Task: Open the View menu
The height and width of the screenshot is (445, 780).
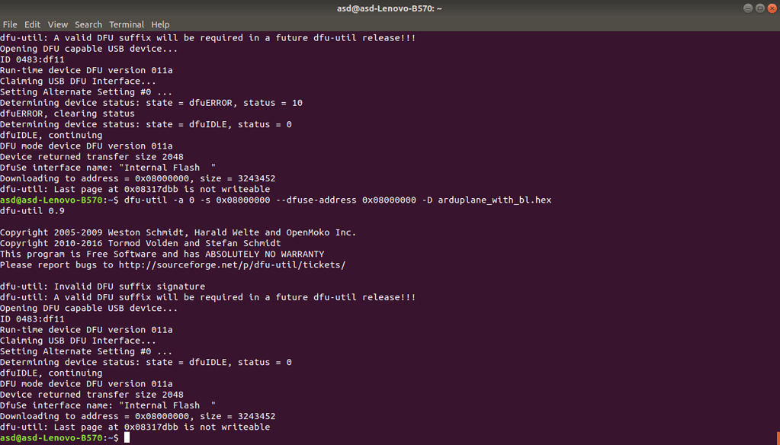Action: (58, 24)
